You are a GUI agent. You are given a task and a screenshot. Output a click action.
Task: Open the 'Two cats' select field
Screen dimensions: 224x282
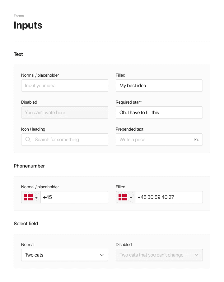click(x=65, y=255)
